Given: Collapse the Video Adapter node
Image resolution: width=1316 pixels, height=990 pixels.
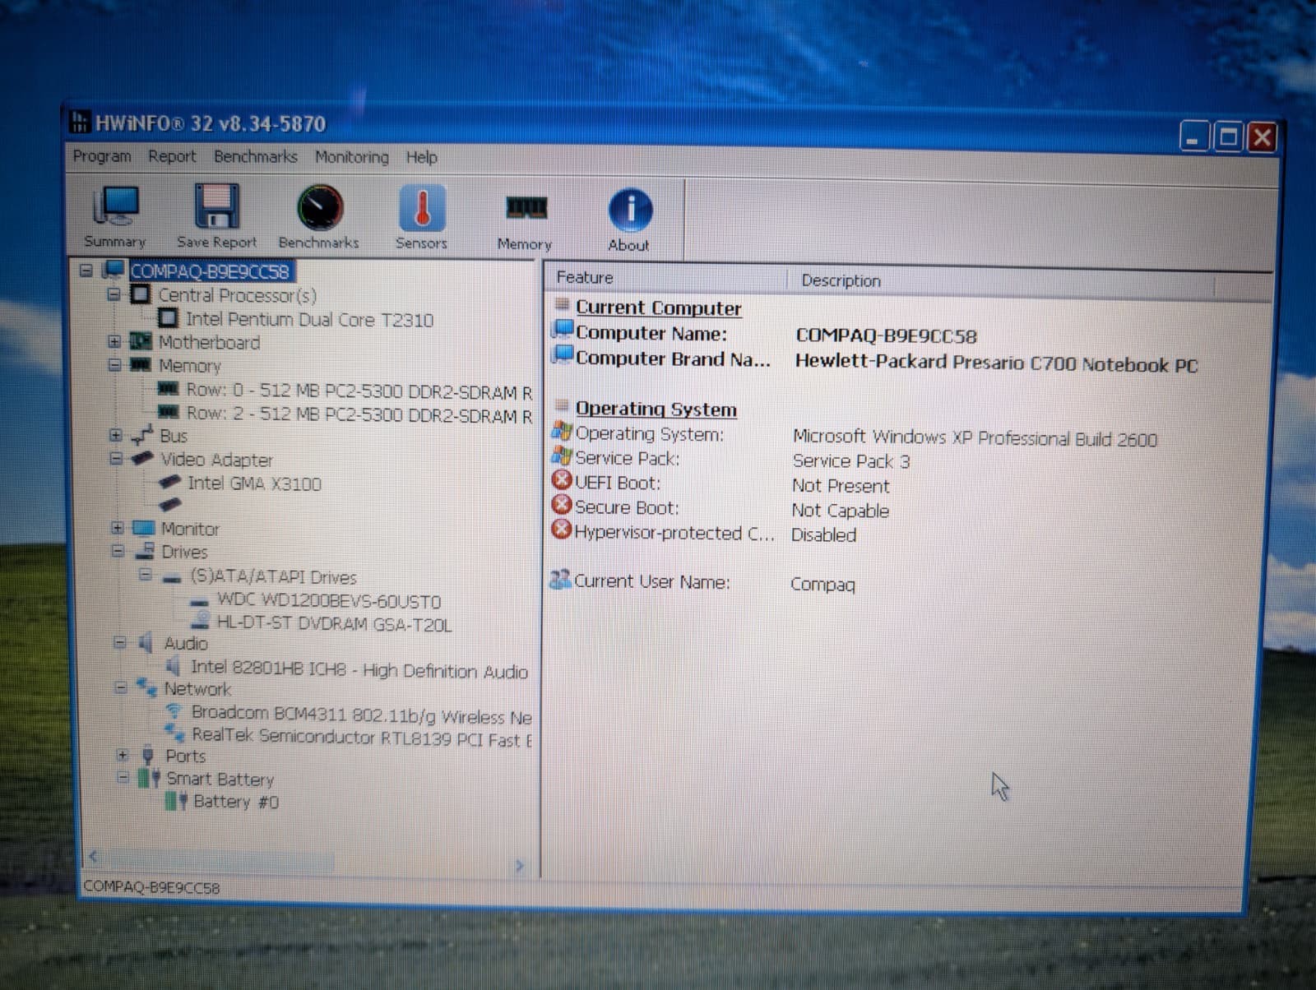Looking at the screenshot, I should coord(116,458).
